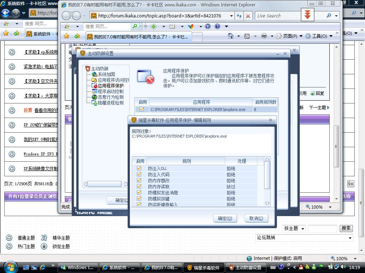The width and height of the screenshot is (365, 273).
Task: Stop loading via red X in IE
Action: [x=248, y=16]
